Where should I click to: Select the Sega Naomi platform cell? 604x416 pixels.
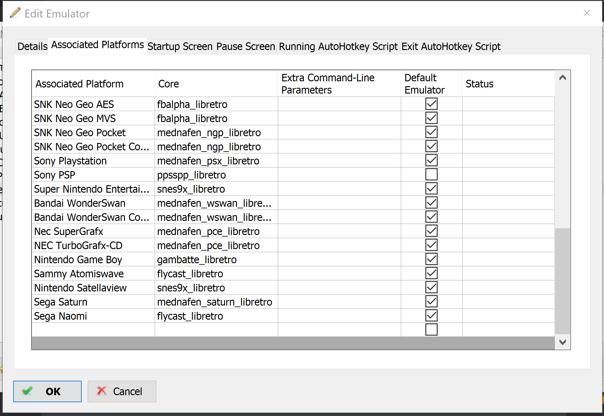coord(93,316)
